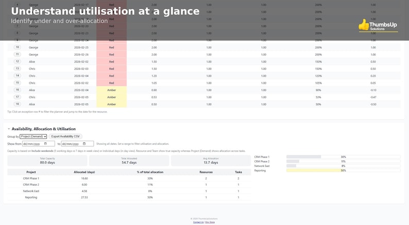
Task: Open the Contact Us footer link
Action: pos(198,222)
